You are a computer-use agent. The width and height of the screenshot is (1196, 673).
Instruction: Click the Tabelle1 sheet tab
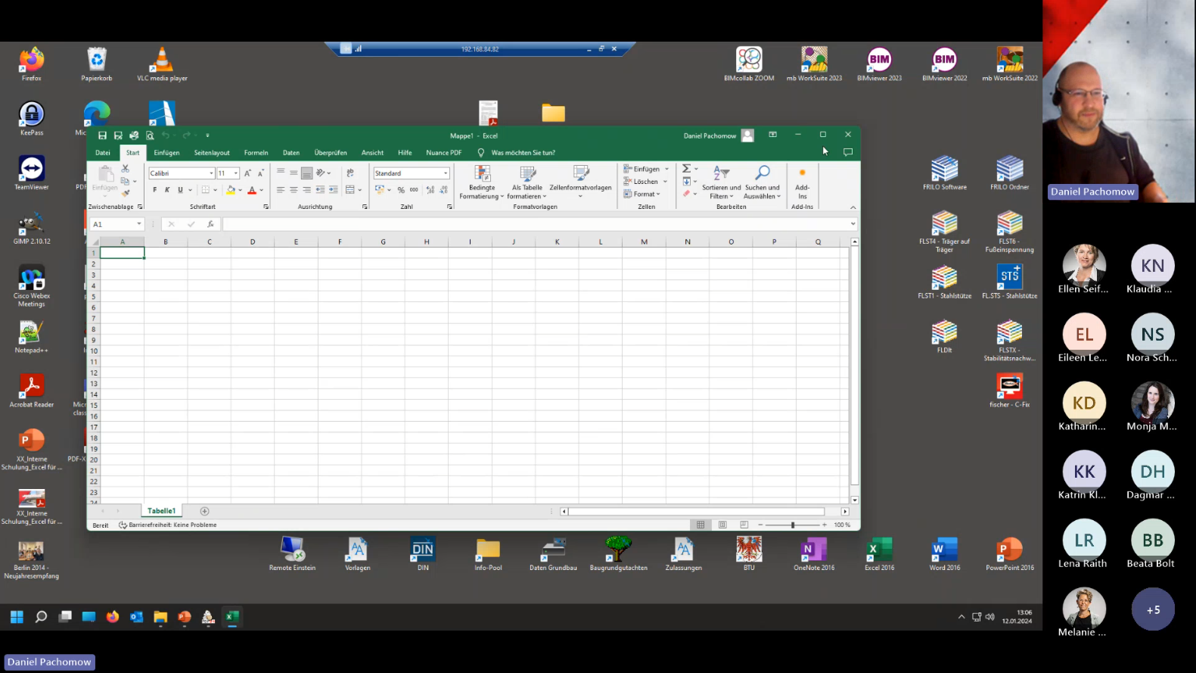point(161,511)
